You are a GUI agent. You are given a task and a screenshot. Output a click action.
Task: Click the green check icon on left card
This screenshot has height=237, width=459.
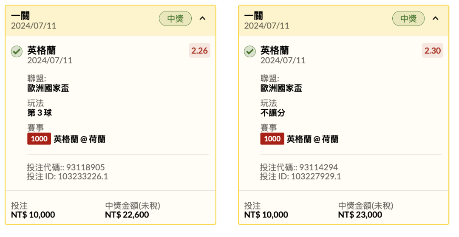[17, 51]
